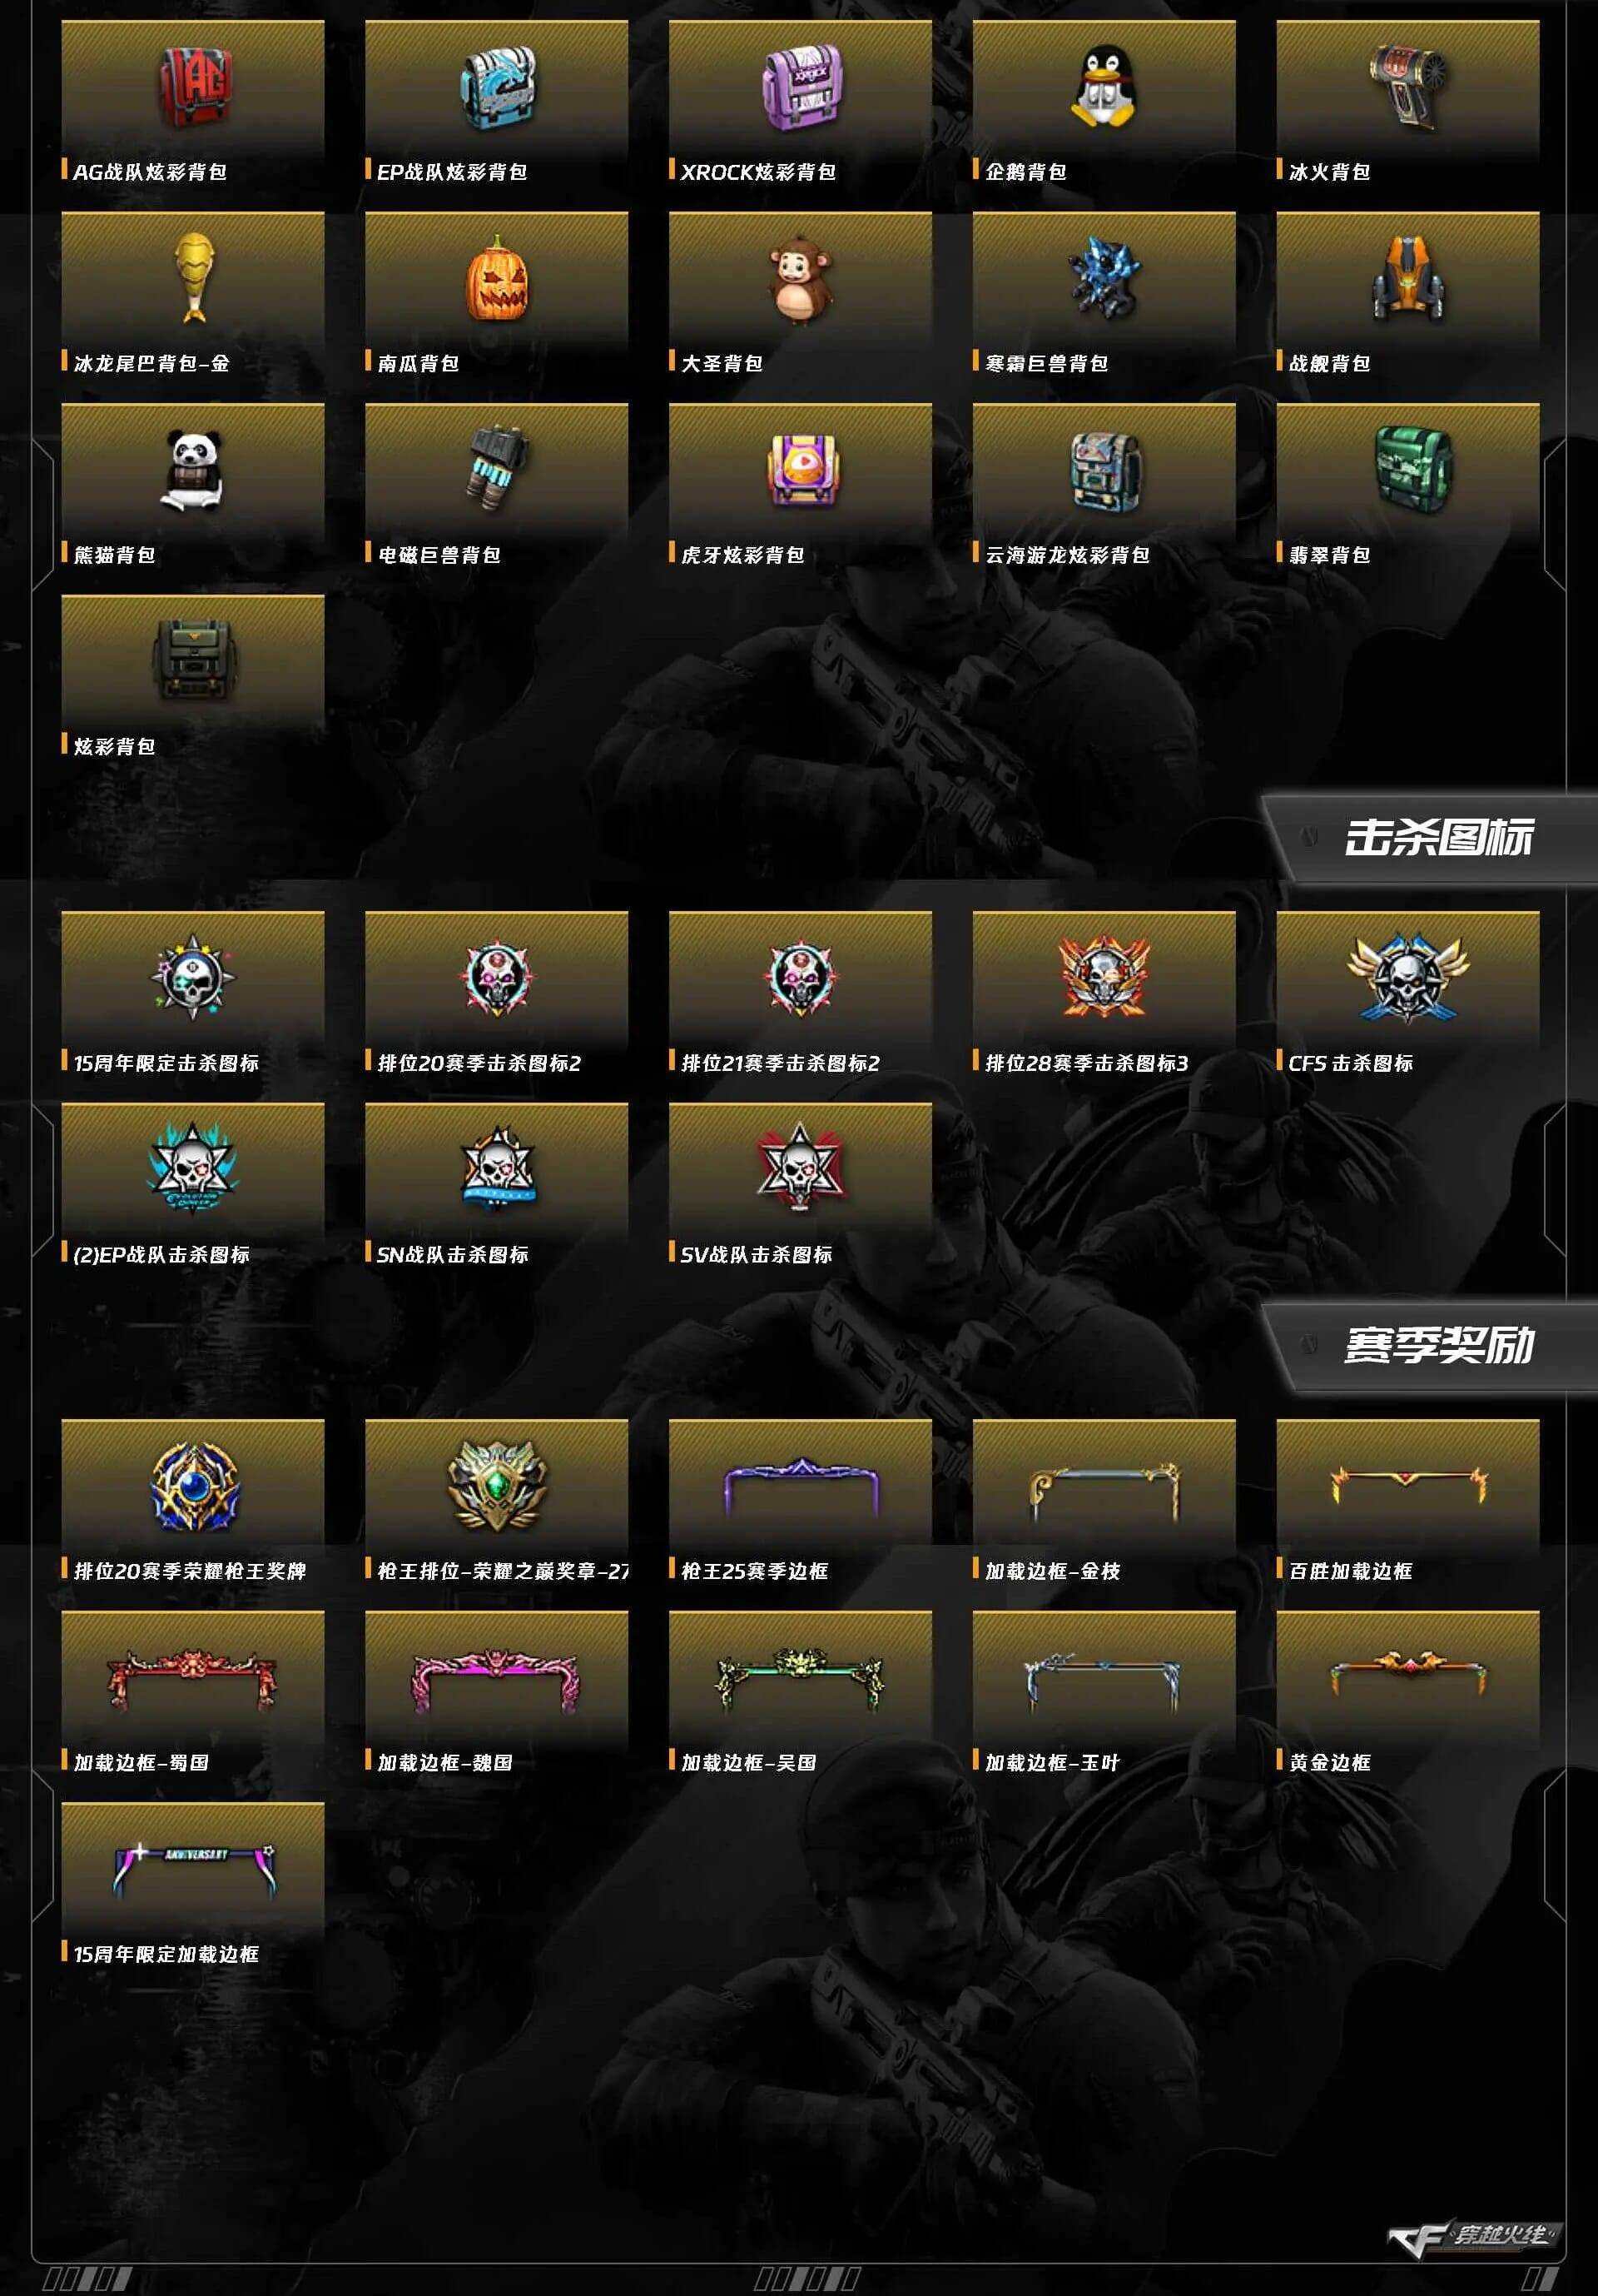Select the AG战队炫彩背包 red backpack icon

pos(194,87)
